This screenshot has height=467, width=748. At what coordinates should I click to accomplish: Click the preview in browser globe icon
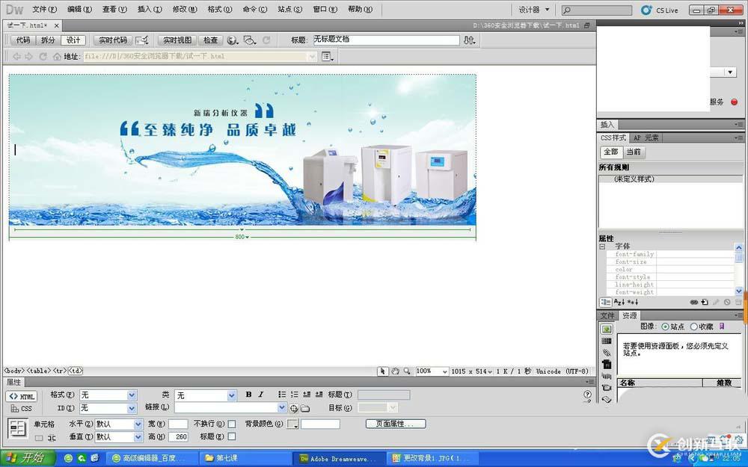pyautogui.click(x=233, y=40)
